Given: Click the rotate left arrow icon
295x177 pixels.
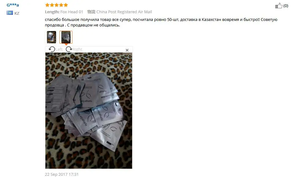Looking at the screenshot, I should tap(52, 49).
